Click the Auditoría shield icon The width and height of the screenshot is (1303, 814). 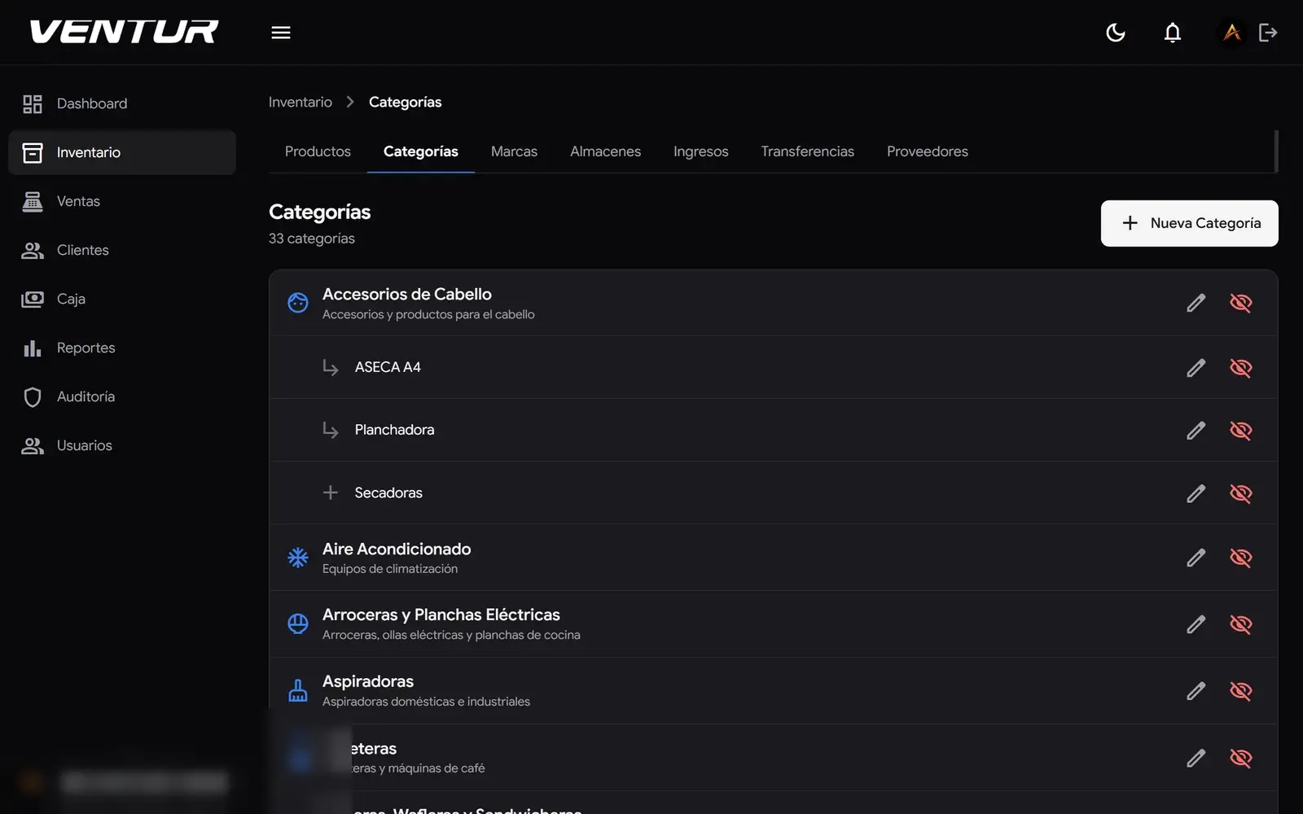pyautogui.click(x=33, y=396)
